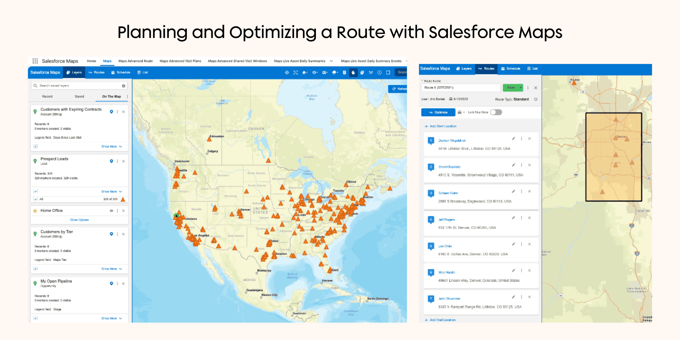680x340 pixels.
Task: Open the home location dropdown in map toolbar
Action: click(305, 73)
